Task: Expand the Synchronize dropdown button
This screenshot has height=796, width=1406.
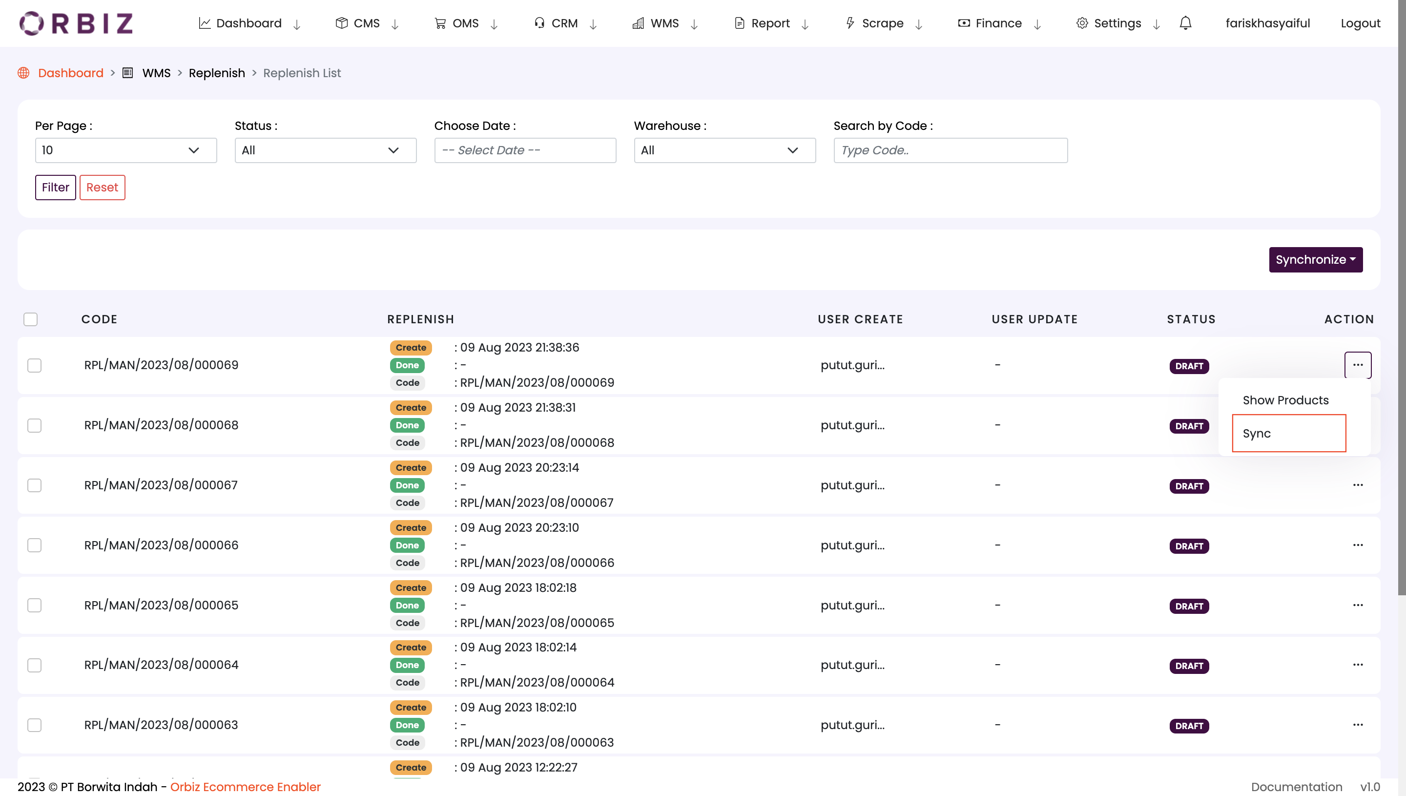Action: pos(1316,260)
